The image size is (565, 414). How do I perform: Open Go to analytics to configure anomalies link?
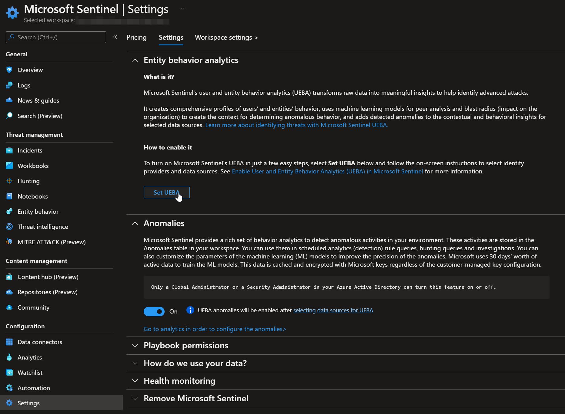[x=215, y=329]
